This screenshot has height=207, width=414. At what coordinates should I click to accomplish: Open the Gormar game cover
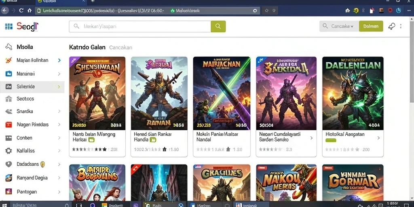click(353, 183)
